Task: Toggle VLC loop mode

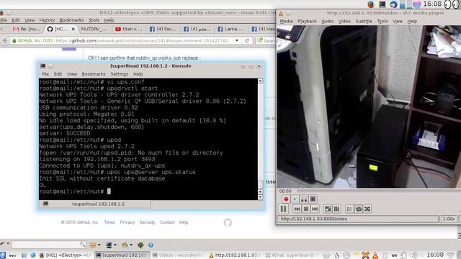Action: (x=359, y=209)
